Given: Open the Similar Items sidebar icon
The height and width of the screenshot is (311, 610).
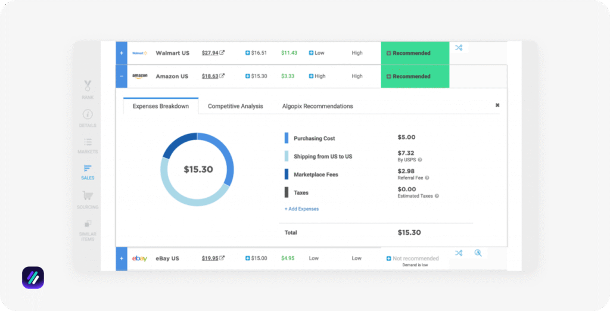Looking at the screenshot, I should (x=88, y=225).
